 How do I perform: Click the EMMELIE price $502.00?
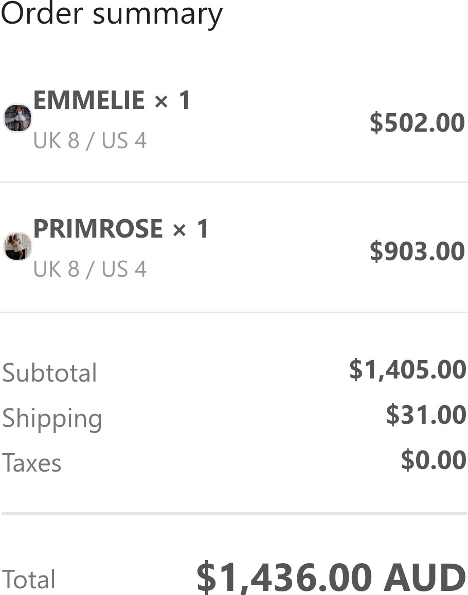(417, 122)
